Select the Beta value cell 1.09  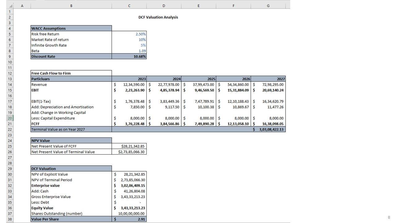129,51
